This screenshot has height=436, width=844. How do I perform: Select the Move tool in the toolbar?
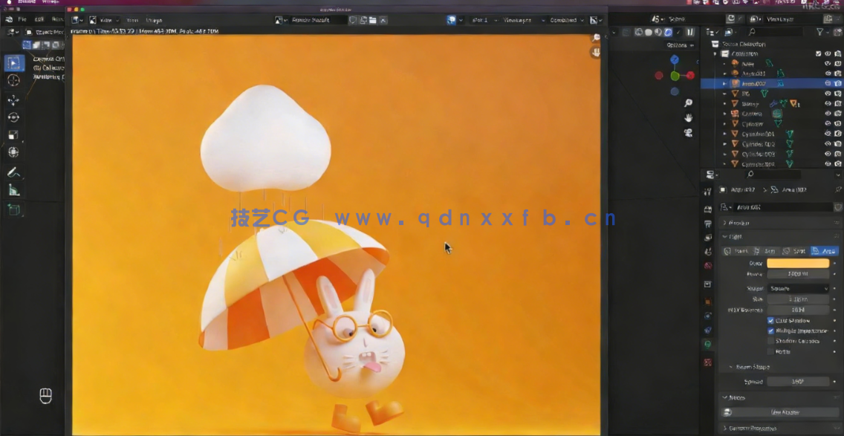[14, 98]
